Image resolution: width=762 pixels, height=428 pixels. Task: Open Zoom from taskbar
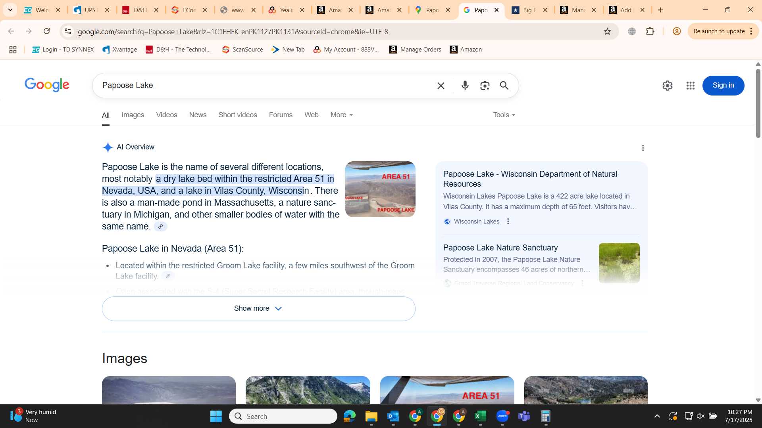(502, 417)
